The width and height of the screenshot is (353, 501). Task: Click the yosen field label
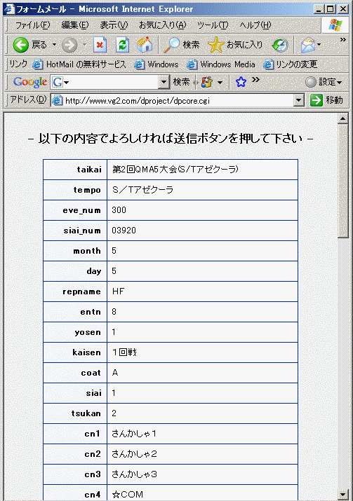(x=88, y=332)
